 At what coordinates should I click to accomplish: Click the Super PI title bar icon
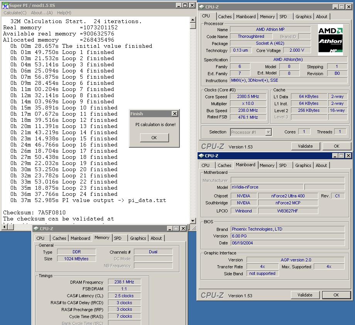tap(5, 5)
